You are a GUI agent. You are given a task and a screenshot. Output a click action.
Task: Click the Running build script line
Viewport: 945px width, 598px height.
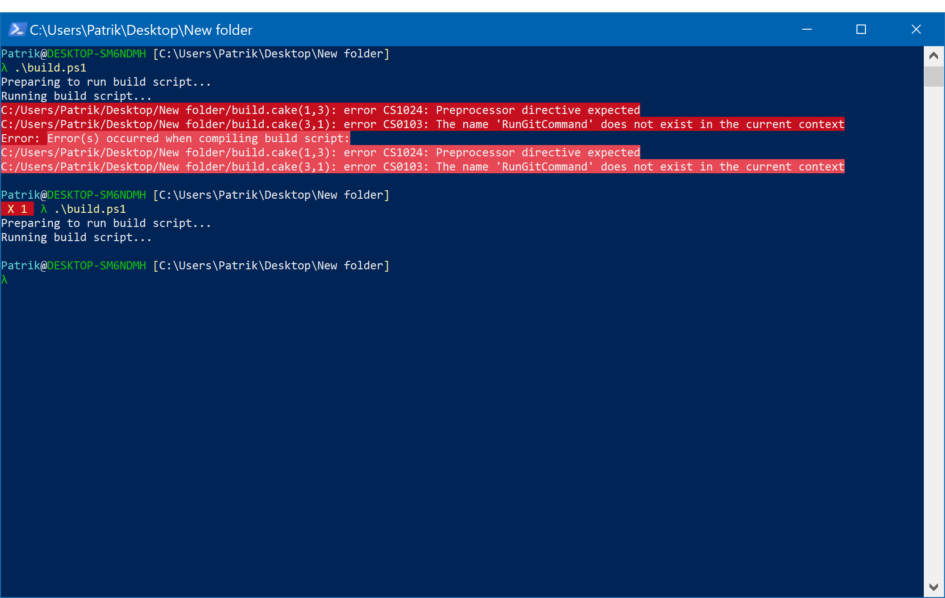[75, 96]
